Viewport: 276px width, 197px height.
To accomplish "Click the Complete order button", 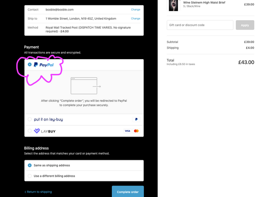I will click(128, 192).
